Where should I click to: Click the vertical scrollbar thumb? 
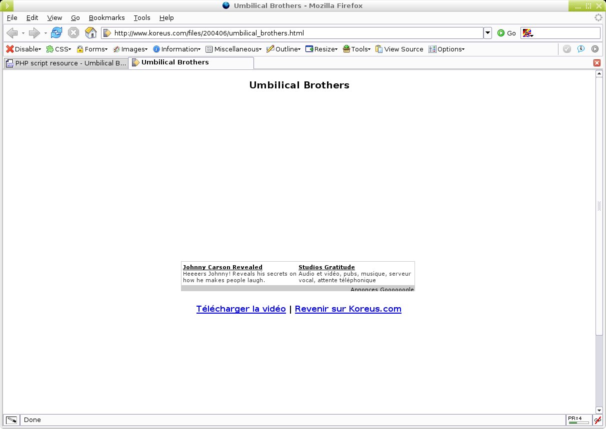pyautogui.click(x=599, y=206)
